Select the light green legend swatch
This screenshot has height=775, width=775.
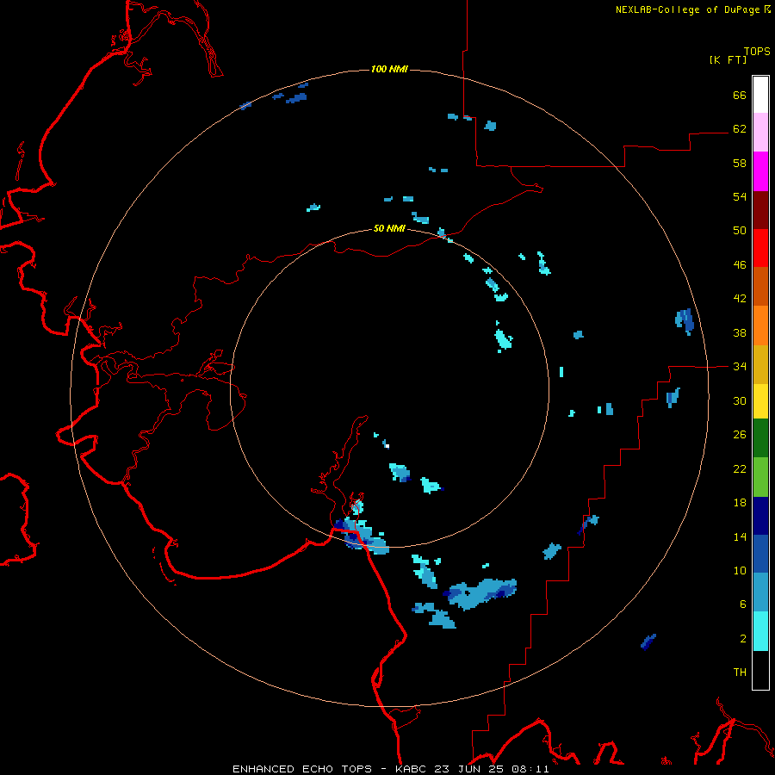point(760,477)
